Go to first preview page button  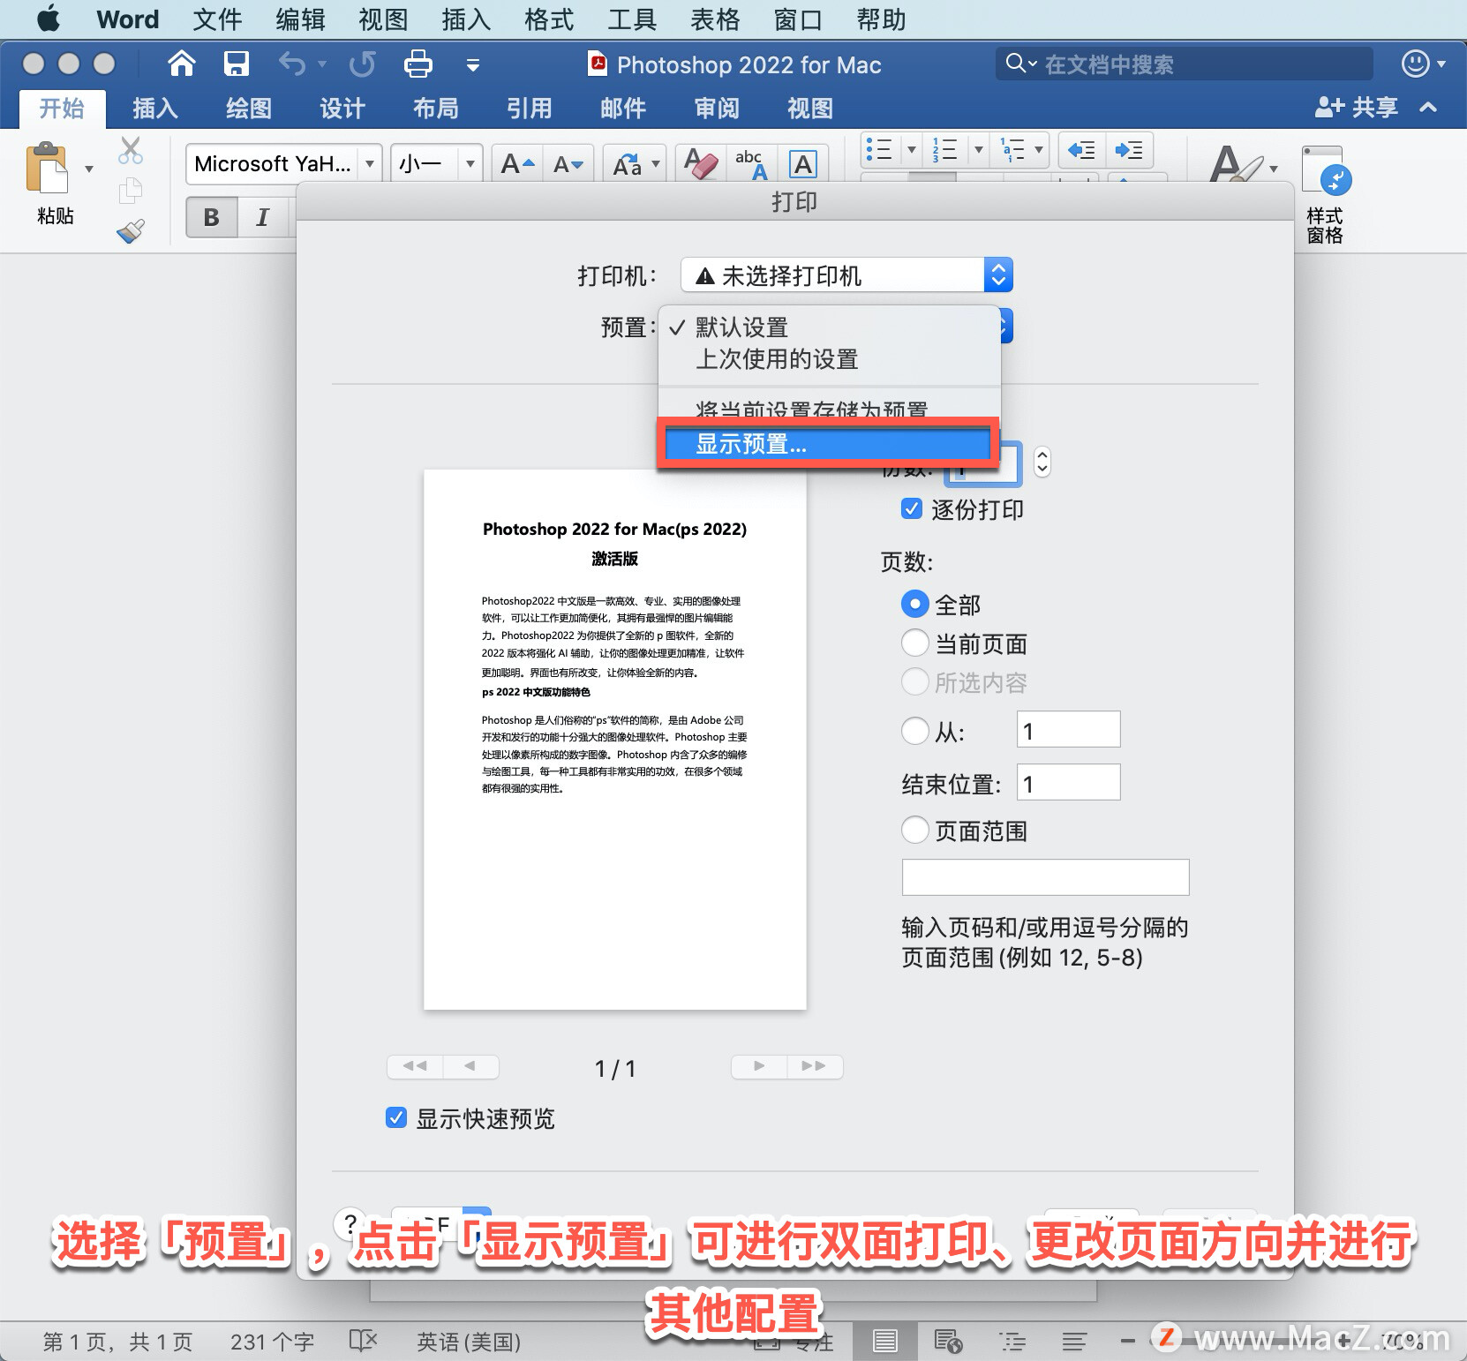tap(415, 1066)
